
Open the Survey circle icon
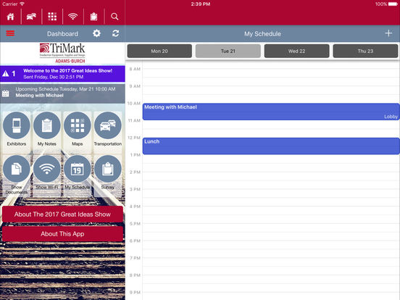(108, 169)
